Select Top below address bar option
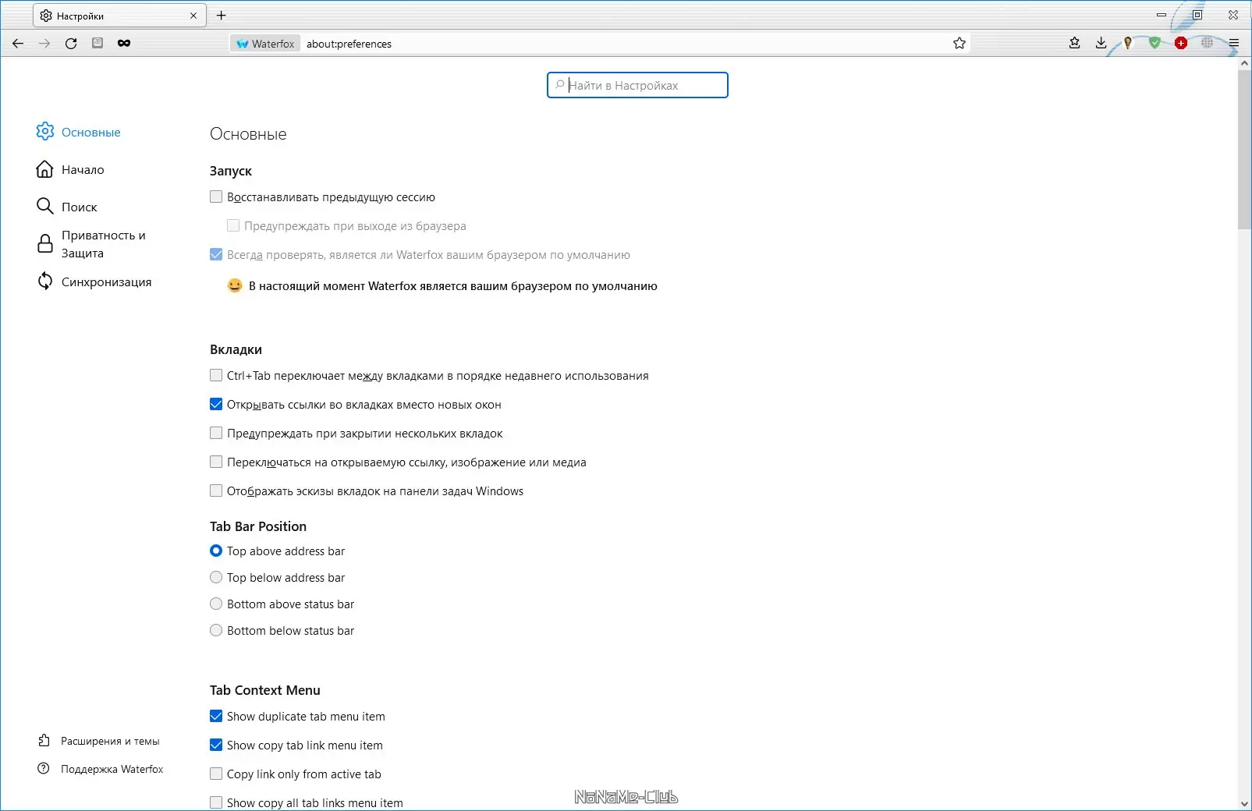Viewport: 1252px width, 811px height. click(x=216, y=577)
